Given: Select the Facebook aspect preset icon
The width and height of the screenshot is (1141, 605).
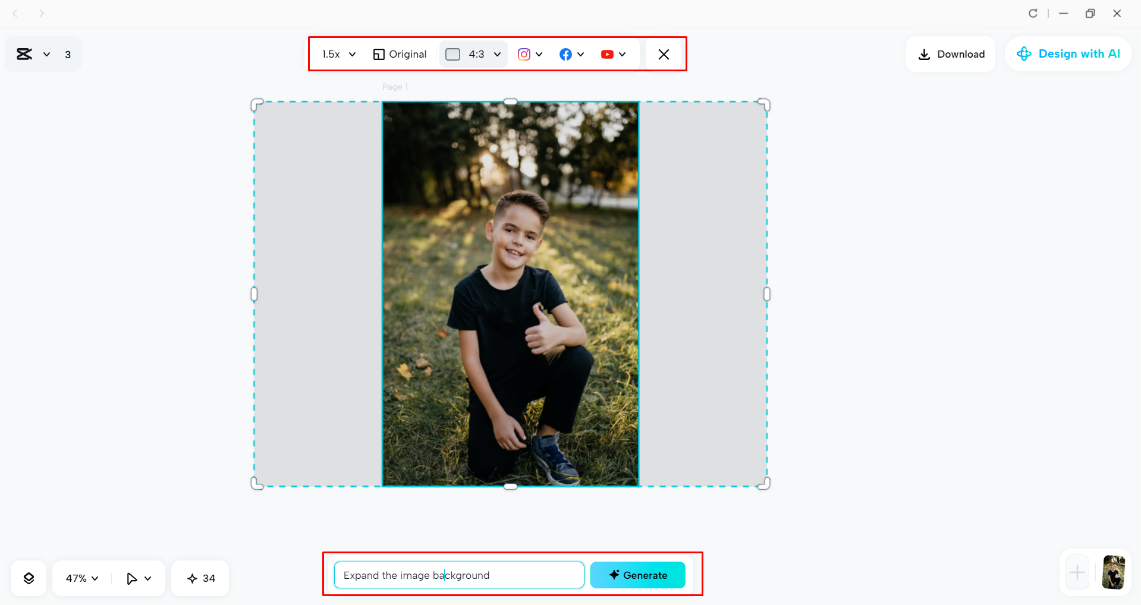Looking at the screenshot, I should 565,54.
